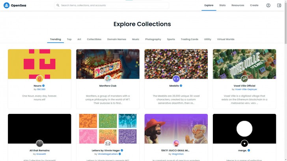Click the merge. collection title
Viewport: 287px width, 161px height.
(x=242, y=150)
